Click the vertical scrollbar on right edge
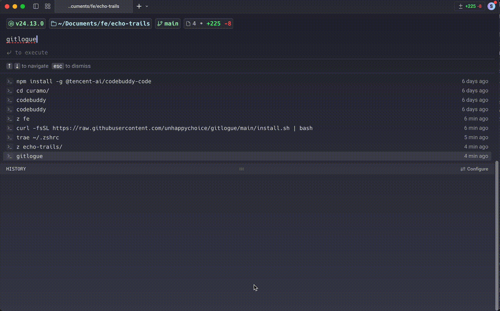The image size is (500, 311). [497, 234]
